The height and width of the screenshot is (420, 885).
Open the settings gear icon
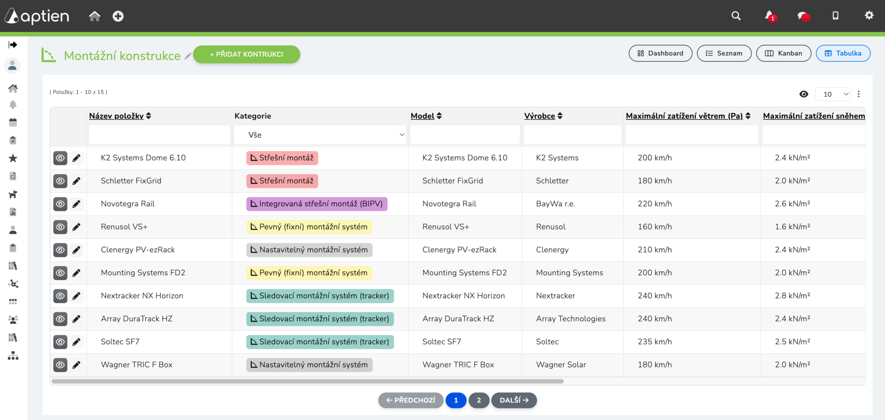click(x=869, y=16)
